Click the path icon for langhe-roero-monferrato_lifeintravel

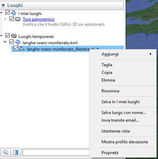(22, 48)
